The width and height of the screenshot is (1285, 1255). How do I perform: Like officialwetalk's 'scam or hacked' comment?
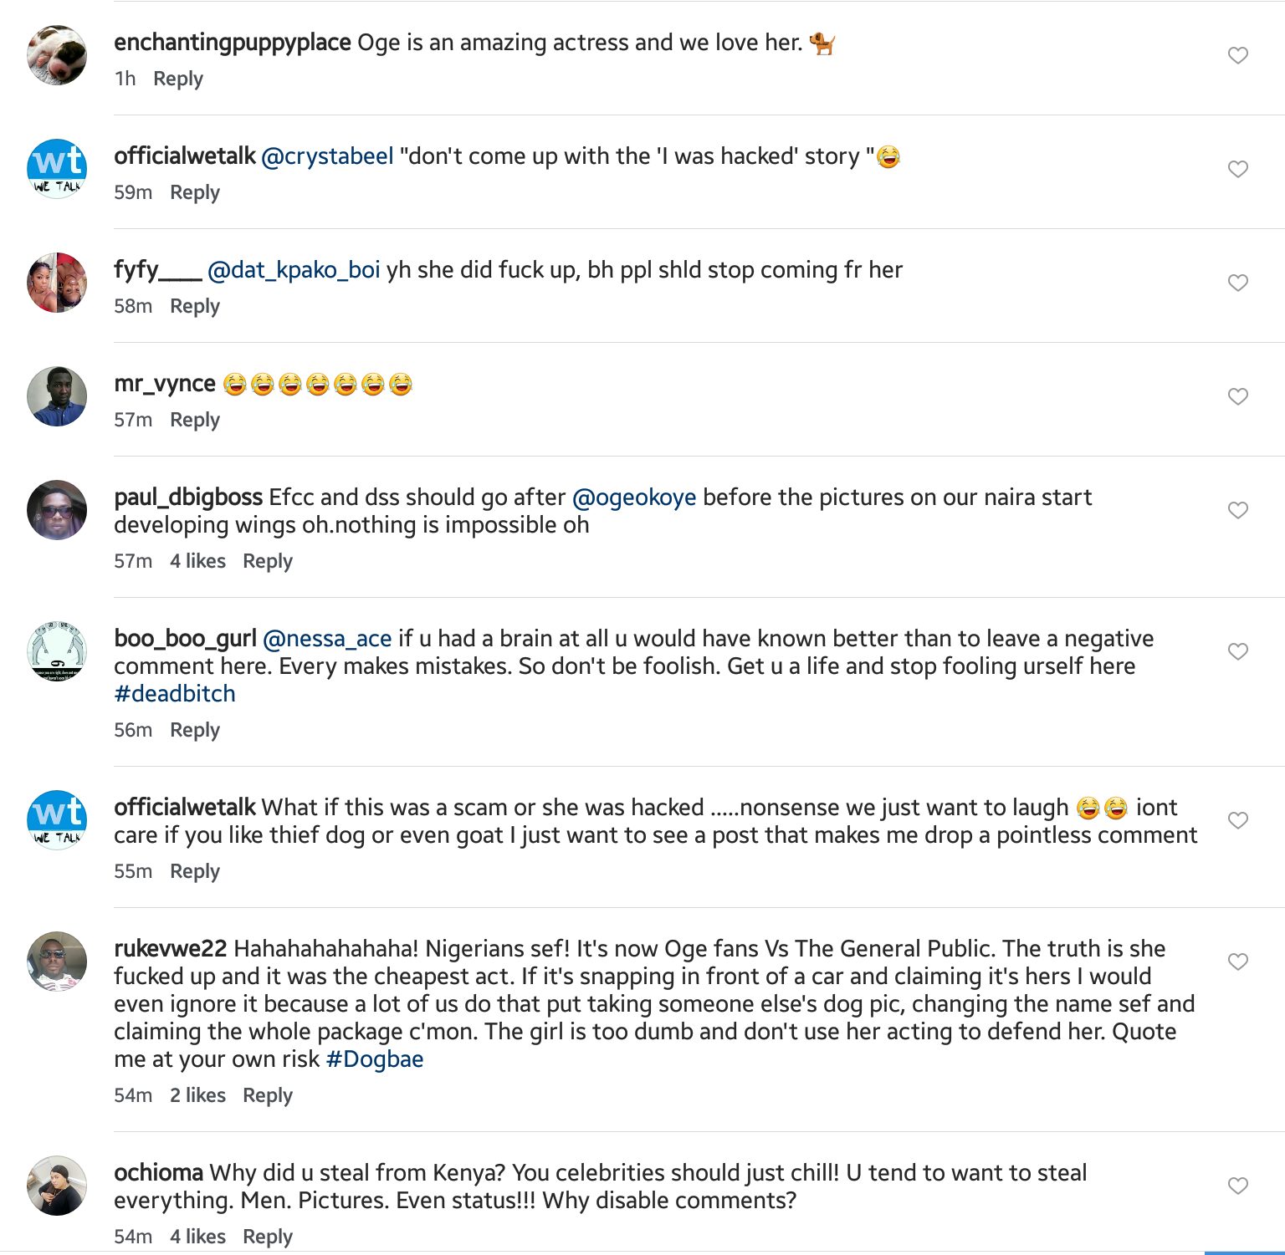1238,820
